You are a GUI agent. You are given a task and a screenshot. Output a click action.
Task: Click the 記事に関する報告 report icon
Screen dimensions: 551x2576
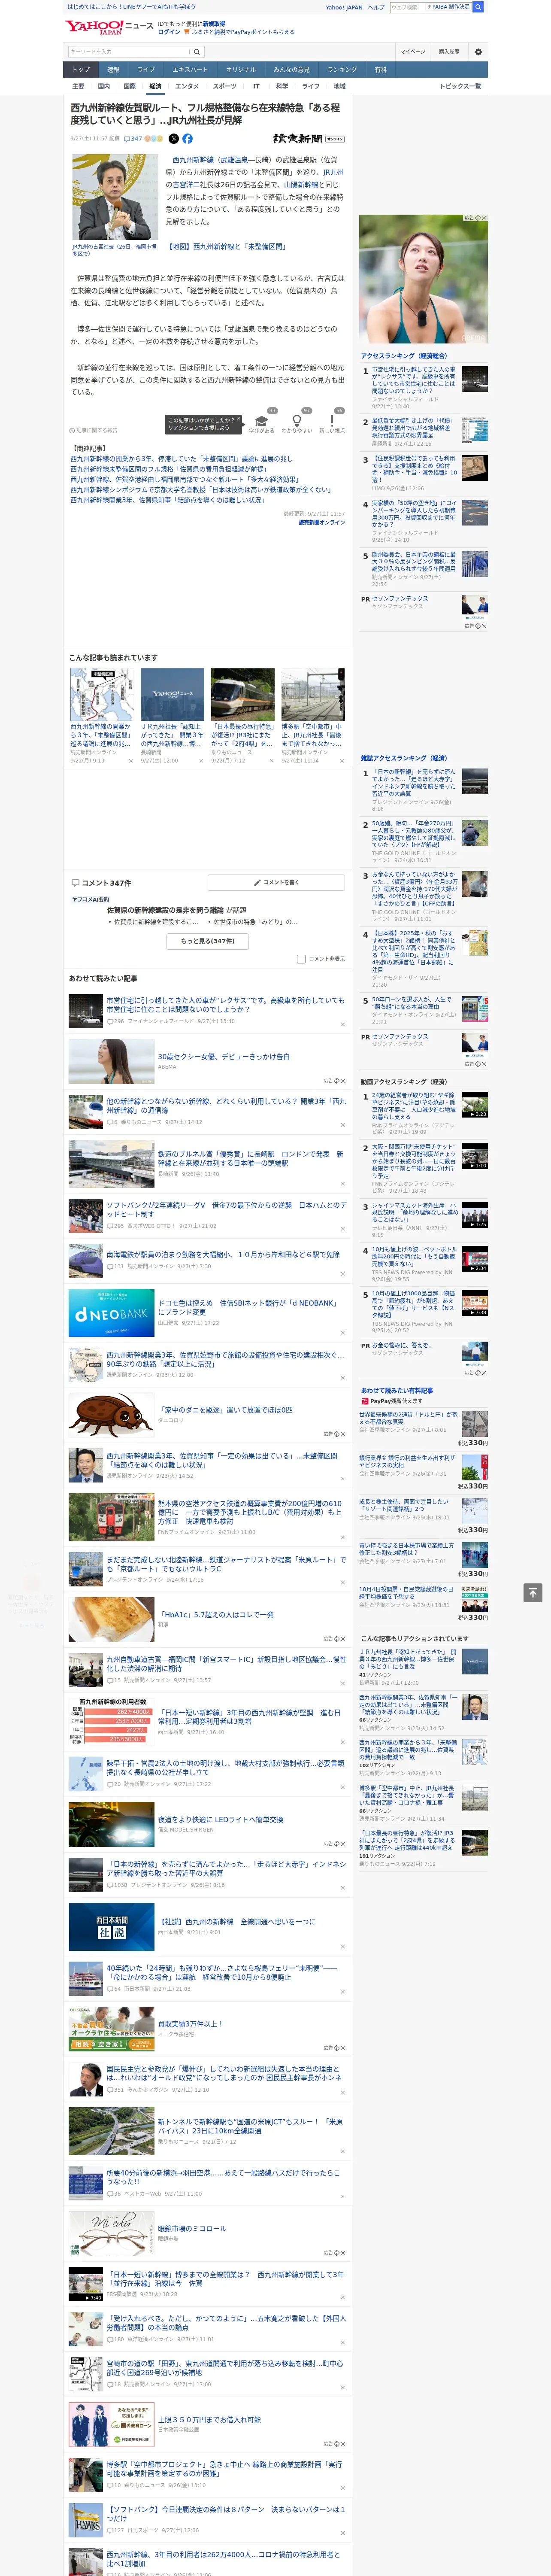pyautogui.click(x=94, y=430)
